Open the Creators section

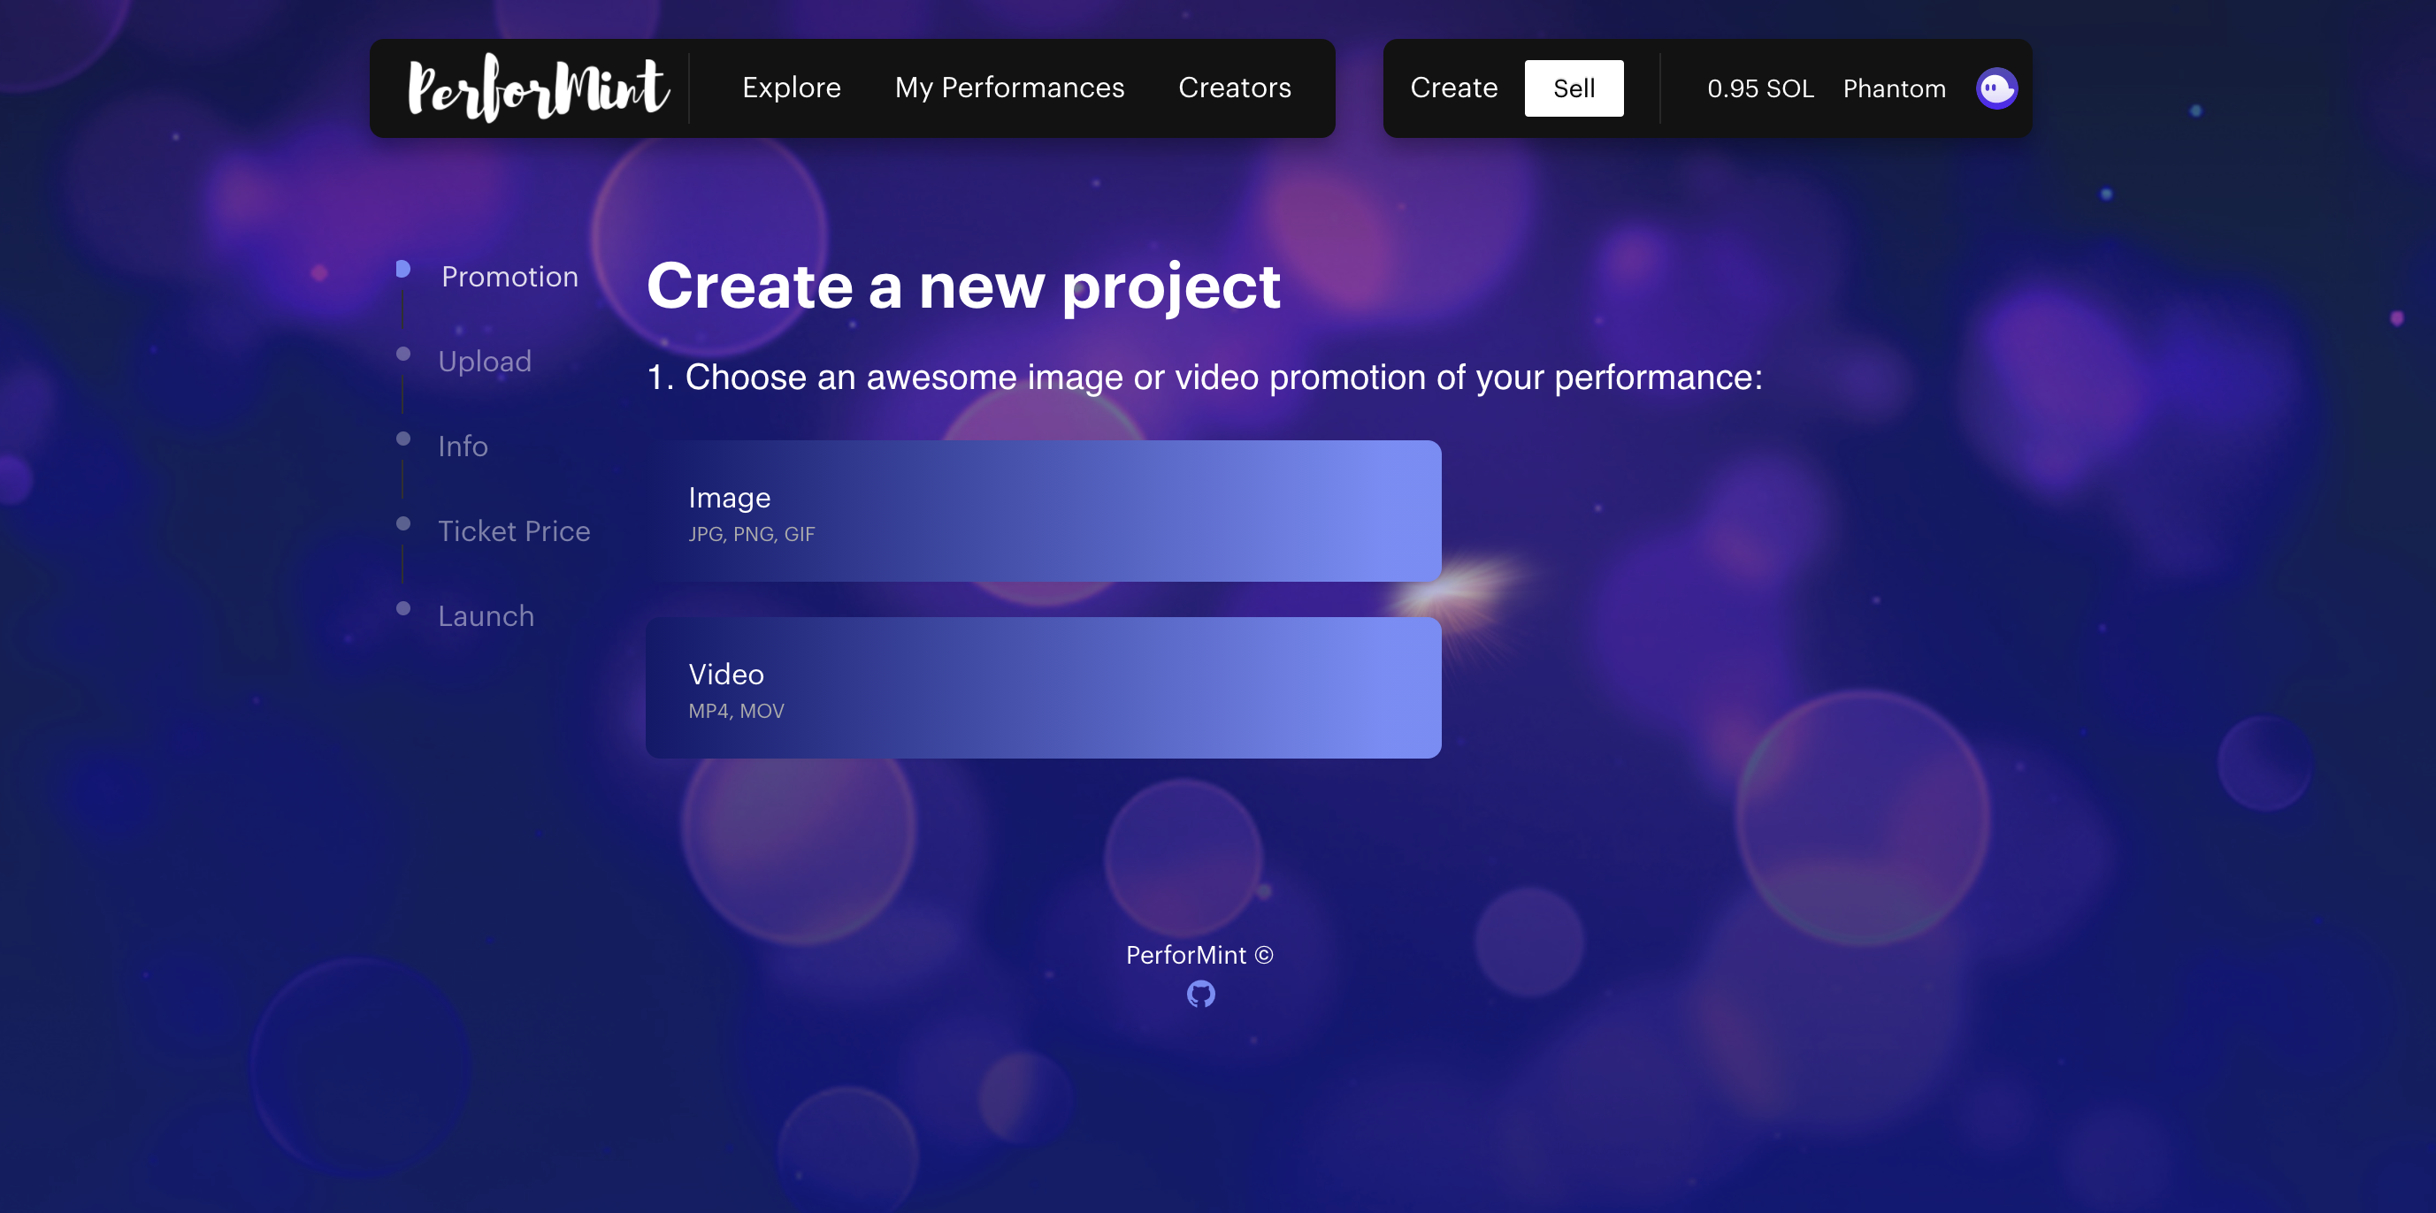(x=1234, y=88)
